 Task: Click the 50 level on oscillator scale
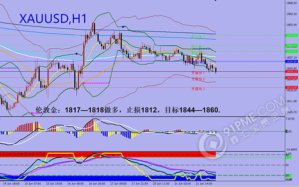click(288, 165)
